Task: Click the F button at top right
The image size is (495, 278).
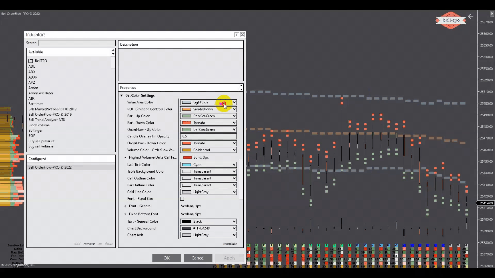Action: [492, 14]
